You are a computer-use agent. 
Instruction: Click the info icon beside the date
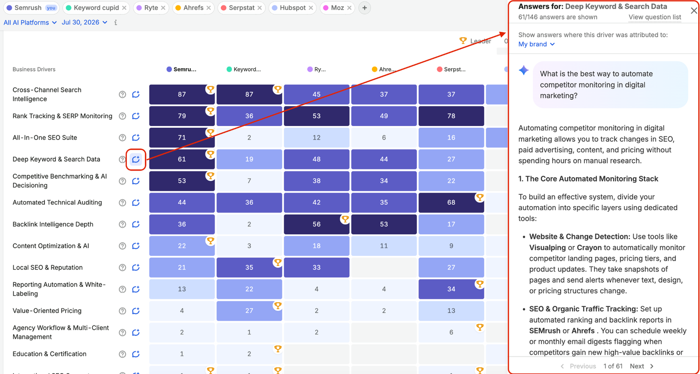pyautogui.click(x=115, y=22)
